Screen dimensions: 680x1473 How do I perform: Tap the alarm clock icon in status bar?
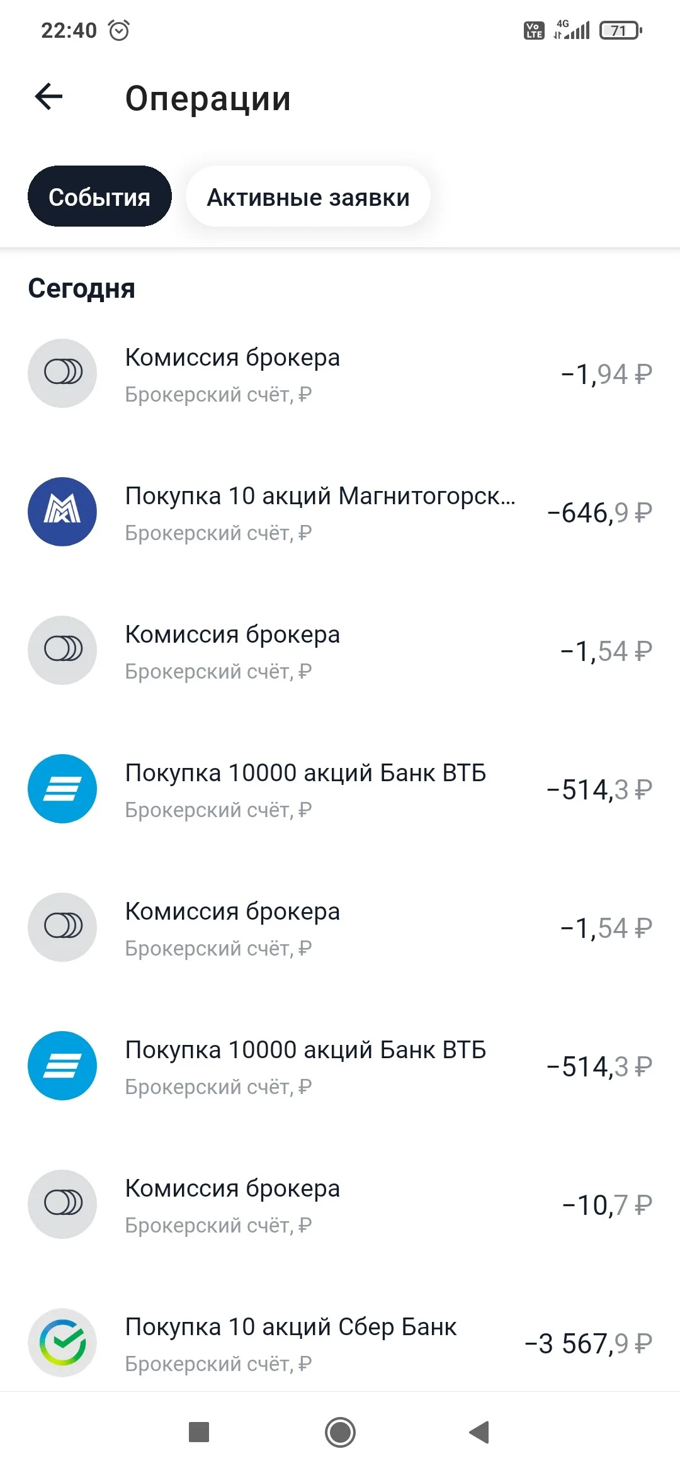[119, 30]
